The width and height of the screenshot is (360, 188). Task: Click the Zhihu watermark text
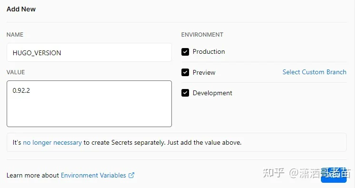click(307, 173)
